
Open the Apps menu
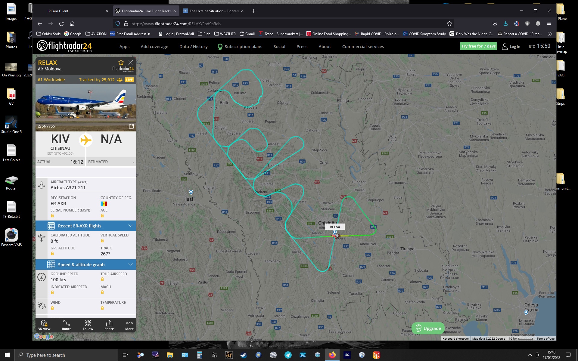(124, 47)
